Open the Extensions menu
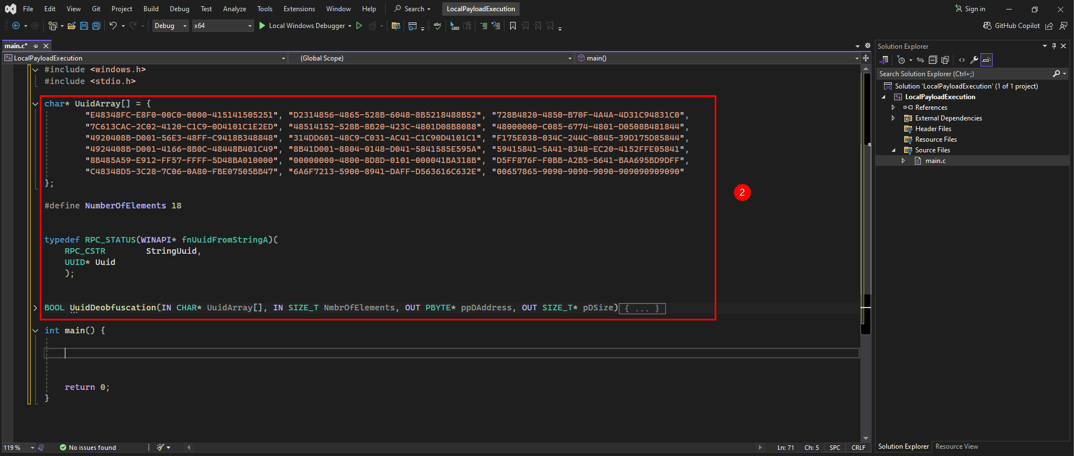 pos(299,9)
